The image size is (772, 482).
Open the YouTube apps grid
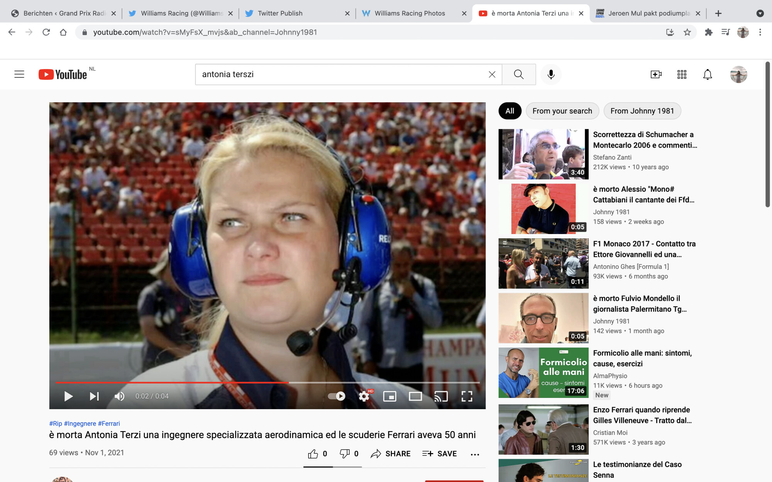click(682, 74)
